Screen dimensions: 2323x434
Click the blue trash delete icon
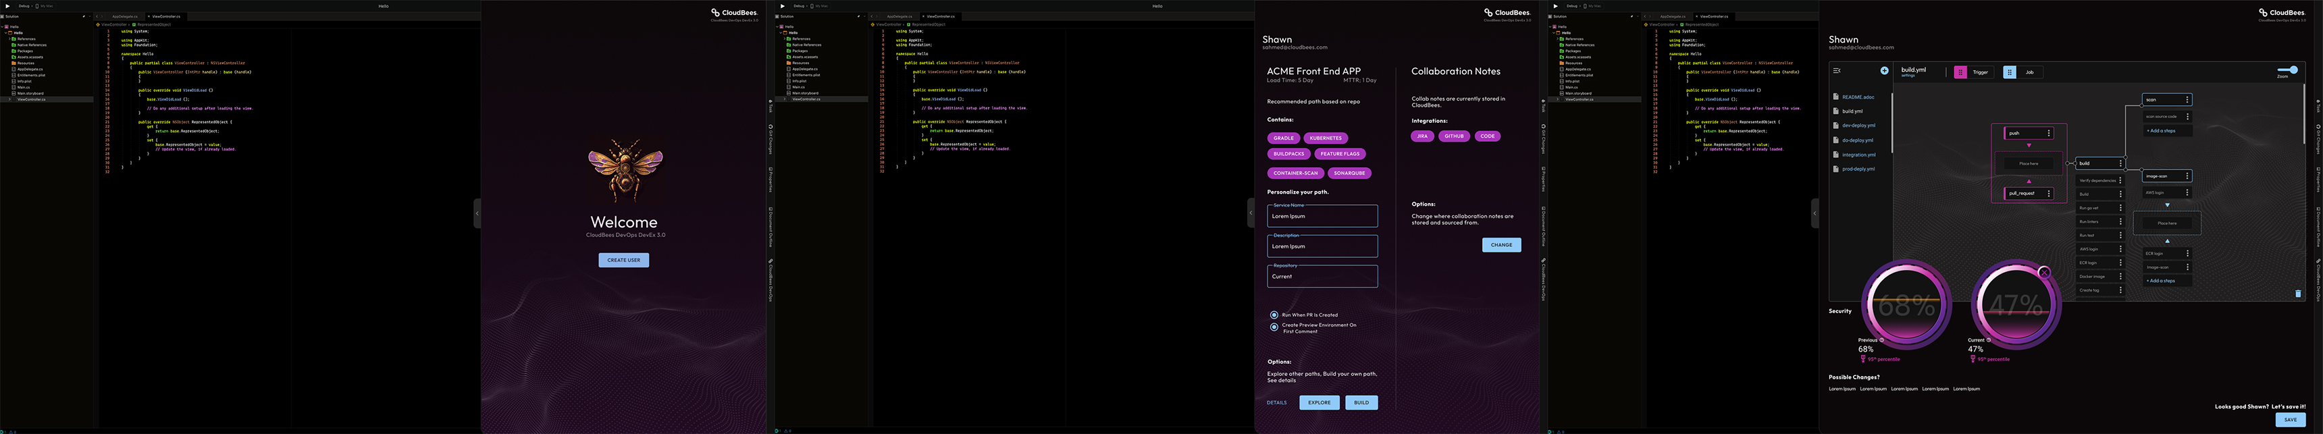(x=2298, y=294)
